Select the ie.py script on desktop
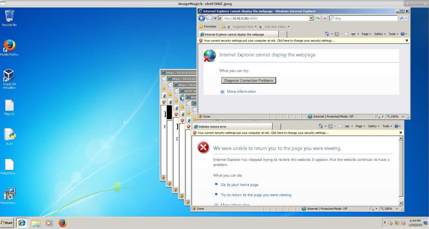The height and width of the screenshot is (229, 429). click(x=9, y=137)
